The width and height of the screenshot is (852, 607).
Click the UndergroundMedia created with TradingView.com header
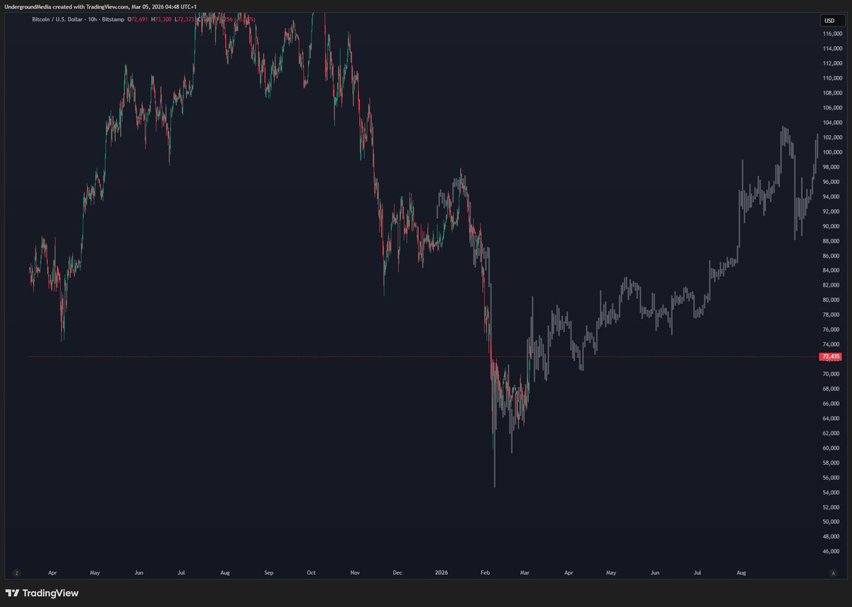100,6
